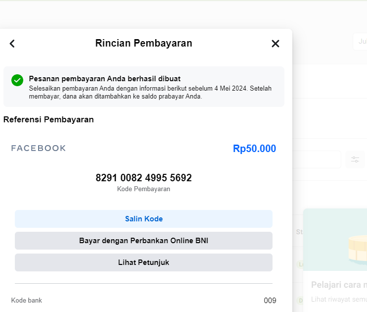Open the Lihat riwayat semua link
This screenshot has height=312, width=367.
click(339, 299)
